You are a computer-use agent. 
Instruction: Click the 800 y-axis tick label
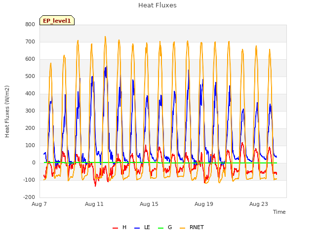pyautogui.click(x=30, y=24)
